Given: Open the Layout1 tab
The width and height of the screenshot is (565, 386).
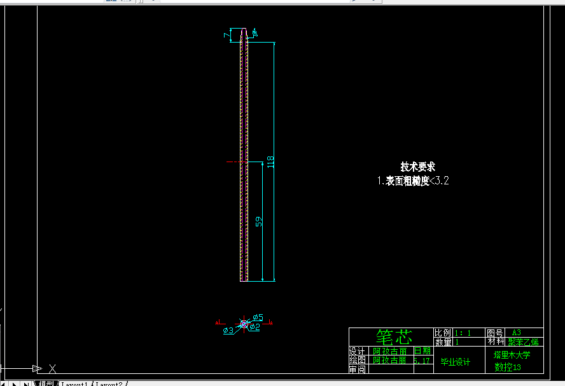Looking at the screenshot, I should point(74,383).
